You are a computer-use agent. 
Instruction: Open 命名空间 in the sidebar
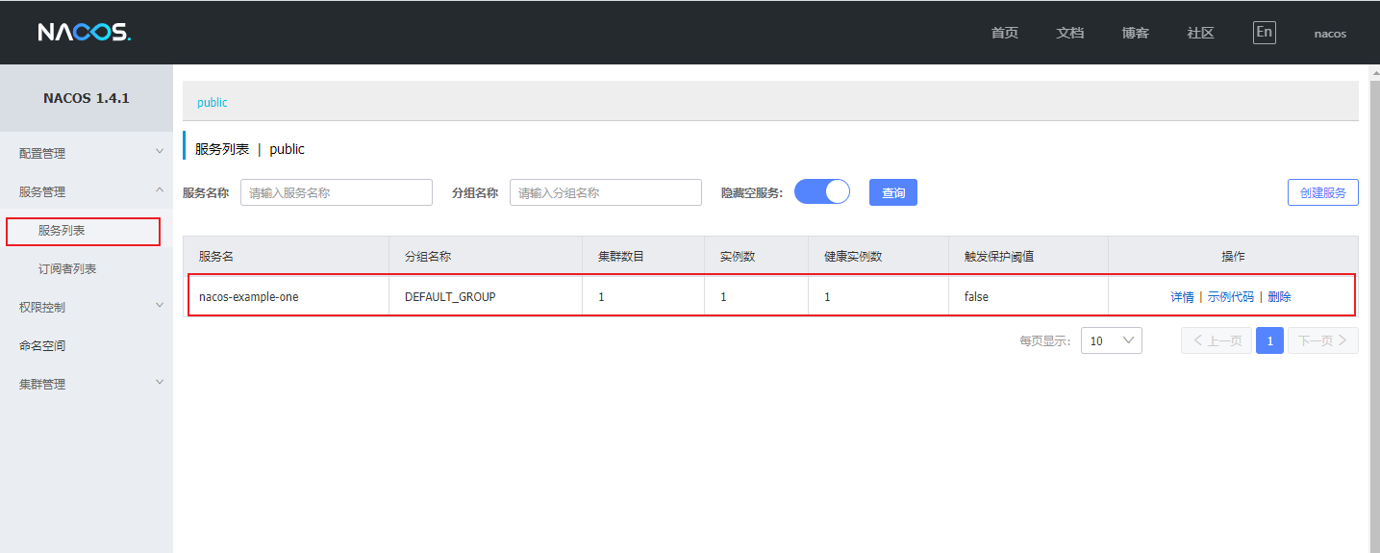42,345
